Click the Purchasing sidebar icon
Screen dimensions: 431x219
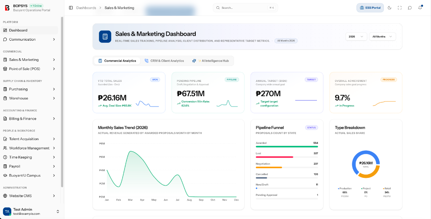[5, 89]
